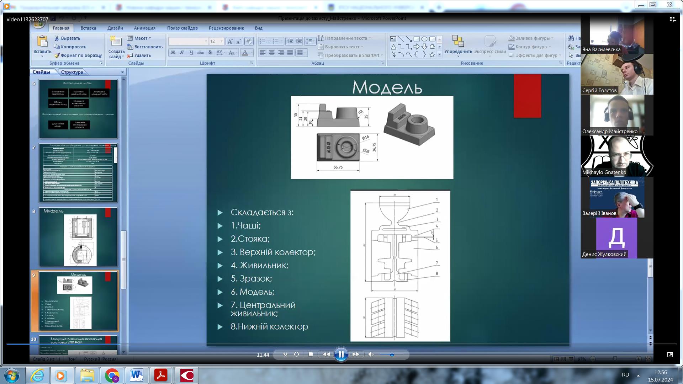Click the rewind previous button
This screenshot has width=683, height=384.
click(x=326, y=354)
